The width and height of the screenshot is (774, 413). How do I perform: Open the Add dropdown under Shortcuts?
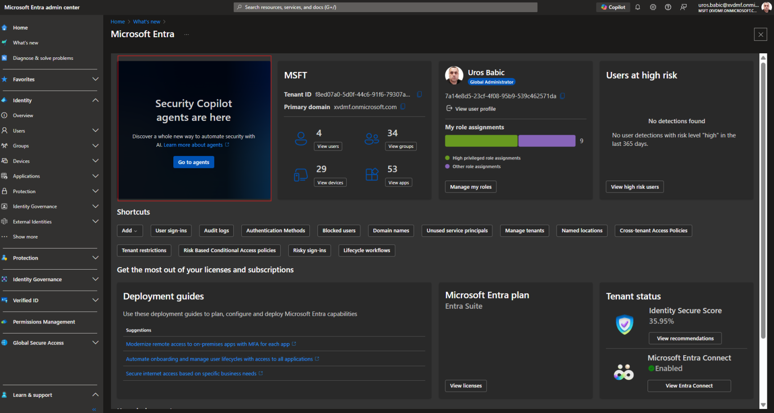[130, 230]
